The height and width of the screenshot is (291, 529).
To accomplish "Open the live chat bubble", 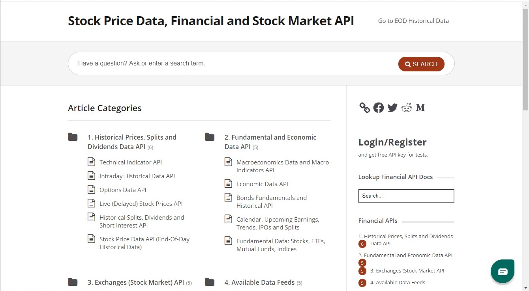I will click(502, 271).
